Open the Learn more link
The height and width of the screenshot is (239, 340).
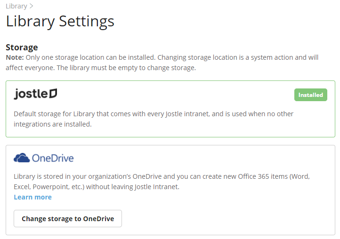33,197
